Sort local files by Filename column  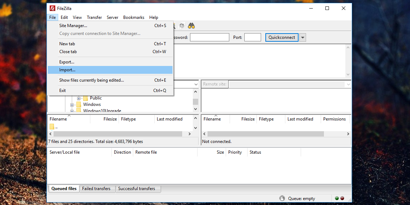point(69,119)
